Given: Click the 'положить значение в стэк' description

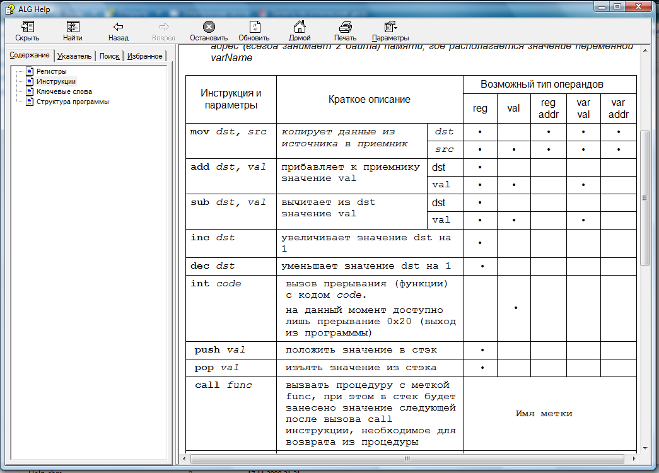Looking at the screenshot, I should pos(361,350).
